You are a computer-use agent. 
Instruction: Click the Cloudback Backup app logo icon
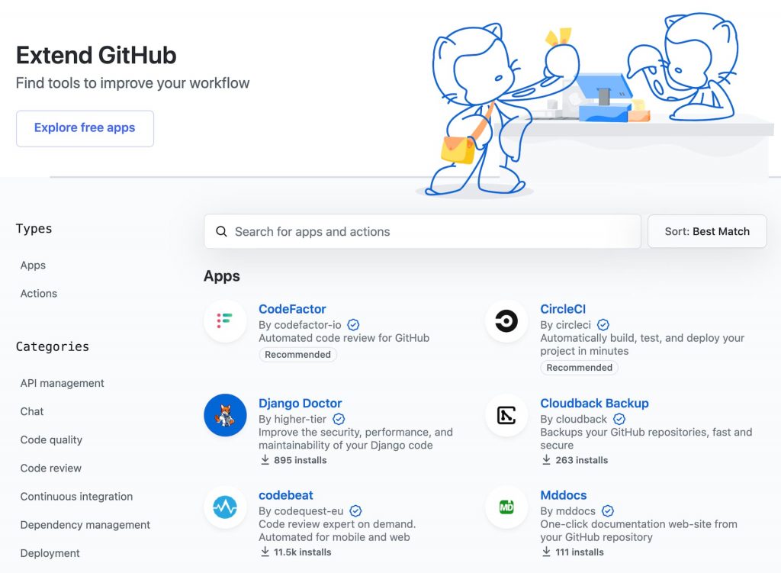pos(506,415)
